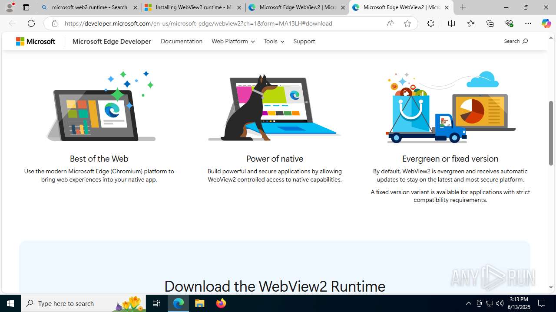Select the 'Best of the Web' heading
The image size is (556, 312).
pos(99,159)
